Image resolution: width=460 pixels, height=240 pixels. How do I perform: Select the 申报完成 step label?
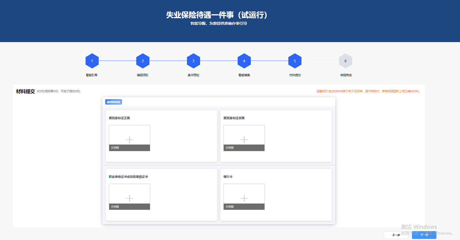346,75
